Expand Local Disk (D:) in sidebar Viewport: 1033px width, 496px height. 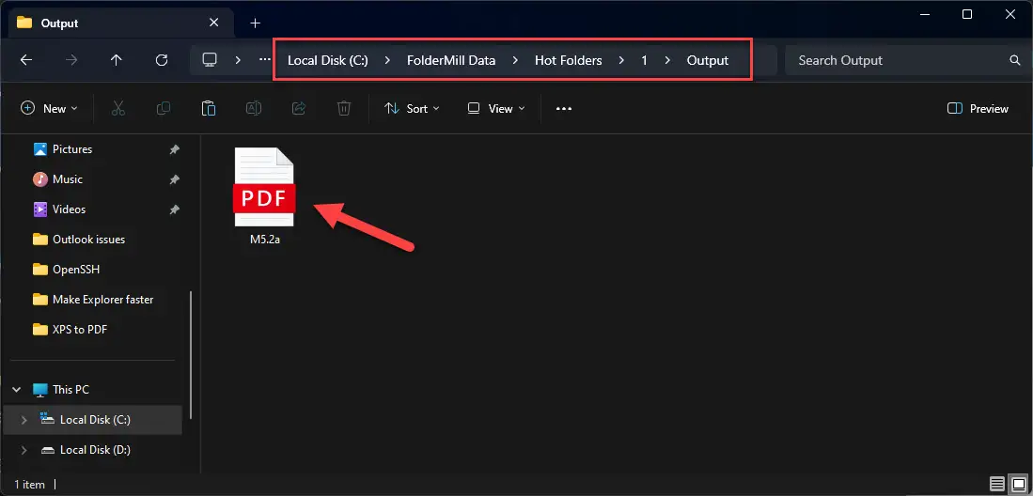(24, 450)
